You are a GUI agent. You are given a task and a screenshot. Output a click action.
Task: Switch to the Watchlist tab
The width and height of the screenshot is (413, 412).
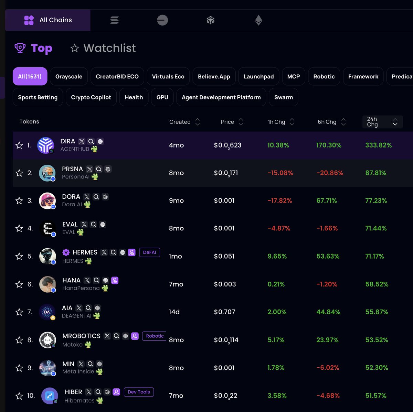pyautogui.click(x=103, y=48)
